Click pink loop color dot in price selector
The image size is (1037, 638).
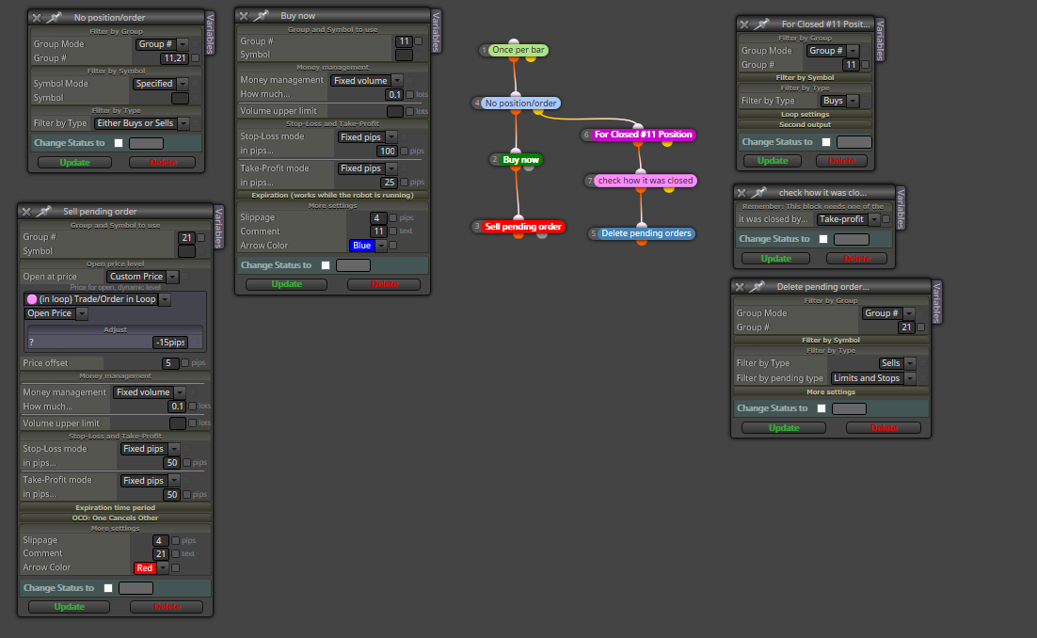32,299
